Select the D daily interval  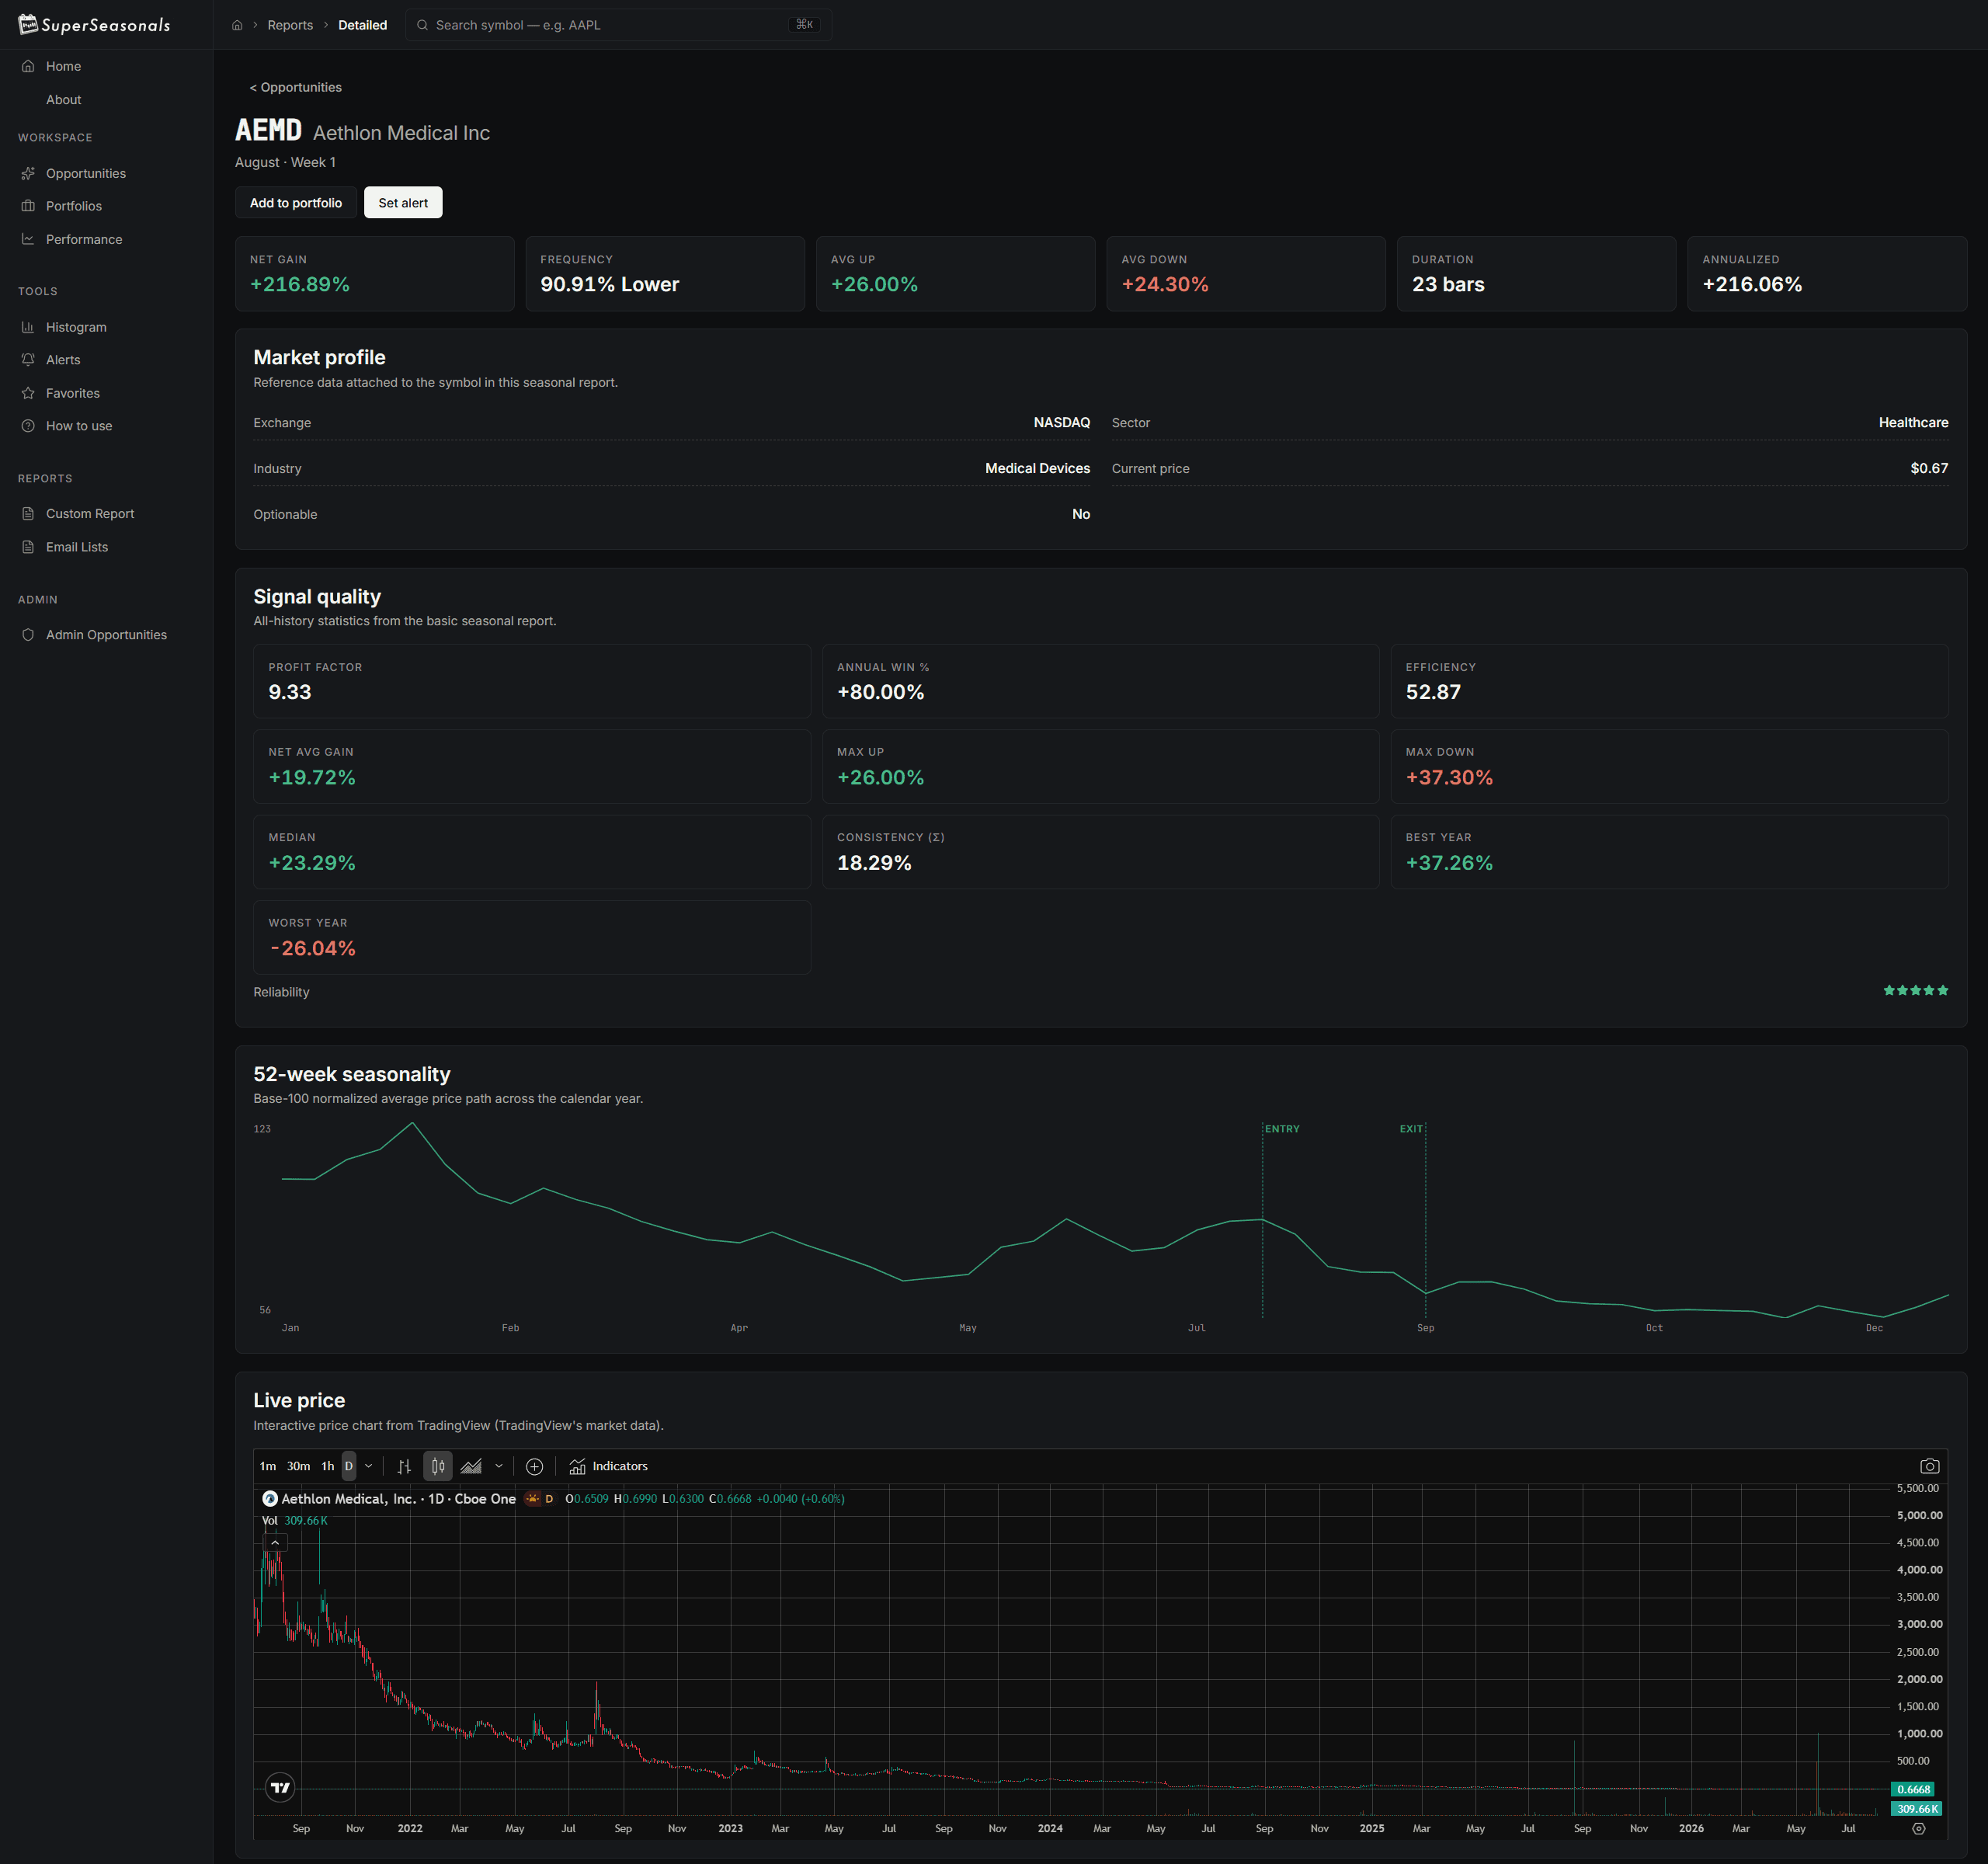348,1467
